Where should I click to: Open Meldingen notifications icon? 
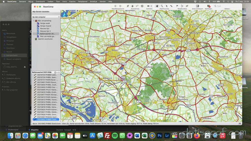(208, 6)
